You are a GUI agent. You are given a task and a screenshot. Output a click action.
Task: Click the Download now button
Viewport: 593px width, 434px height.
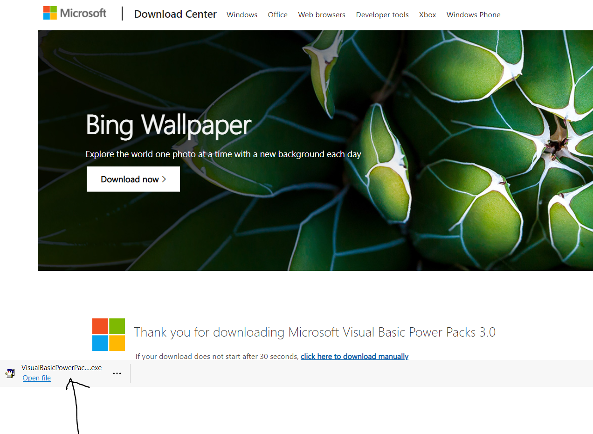(x=133, y=179)
